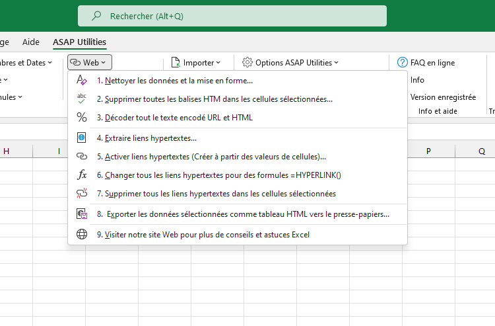Click the Info et aide group label

(438, 111)
